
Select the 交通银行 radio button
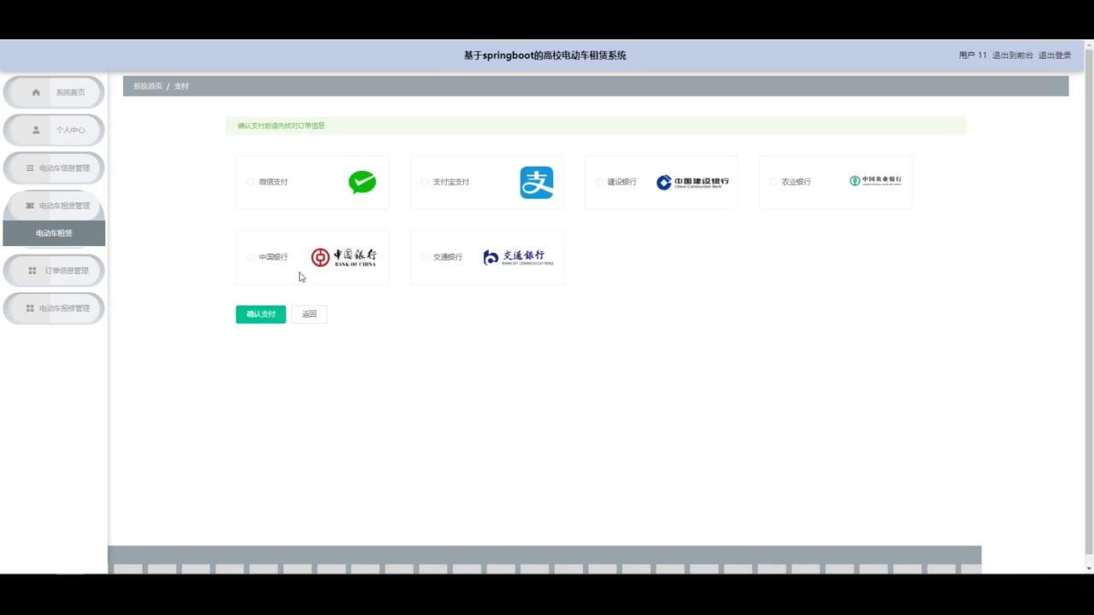click(425, 257)
